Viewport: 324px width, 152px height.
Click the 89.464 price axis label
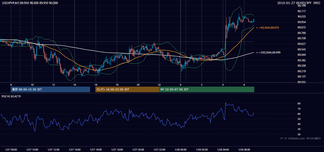(x=301, y=55)
